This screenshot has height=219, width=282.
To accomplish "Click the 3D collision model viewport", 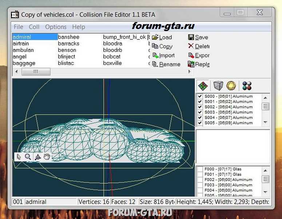I will 103,138.
